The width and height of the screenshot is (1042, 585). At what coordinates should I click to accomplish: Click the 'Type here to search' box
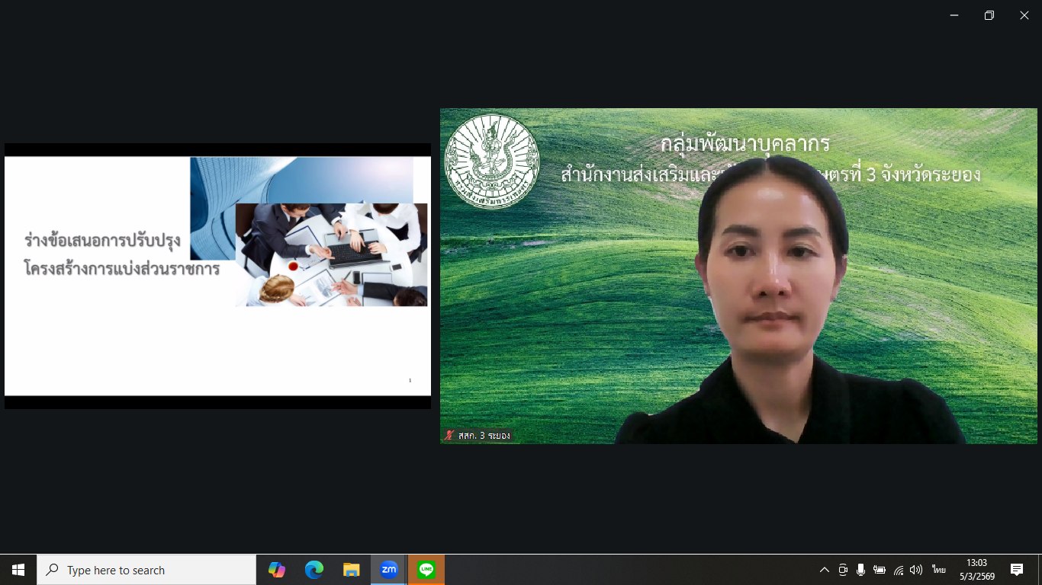click(x=146, y=570)
